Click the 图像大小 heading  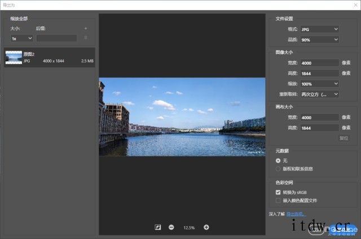coord(284,52)
